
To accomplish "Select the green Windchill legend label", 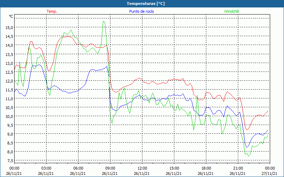I will point(231,11).
